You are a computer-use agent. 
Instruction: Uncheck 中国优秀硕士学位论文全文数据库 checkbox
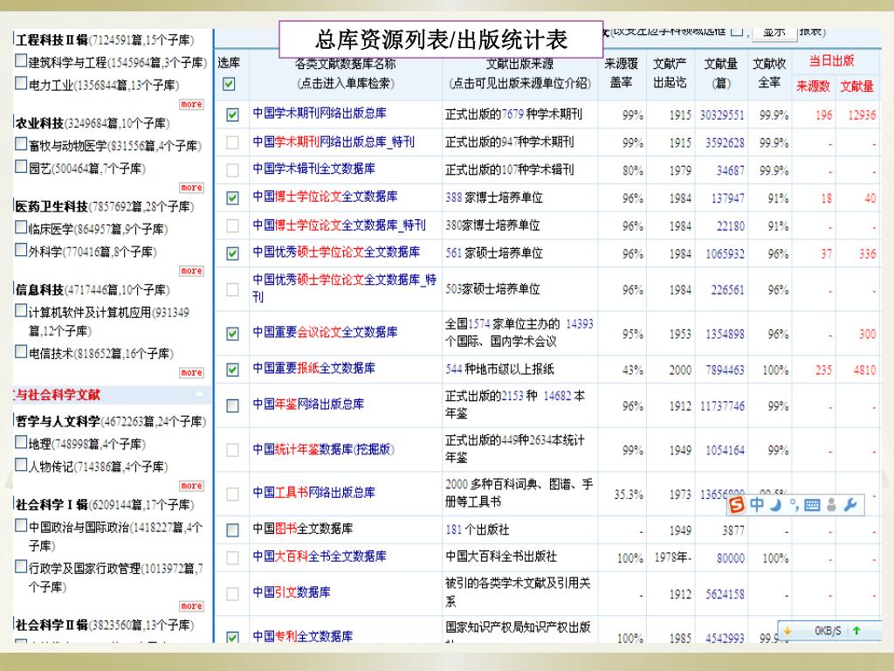232,253
